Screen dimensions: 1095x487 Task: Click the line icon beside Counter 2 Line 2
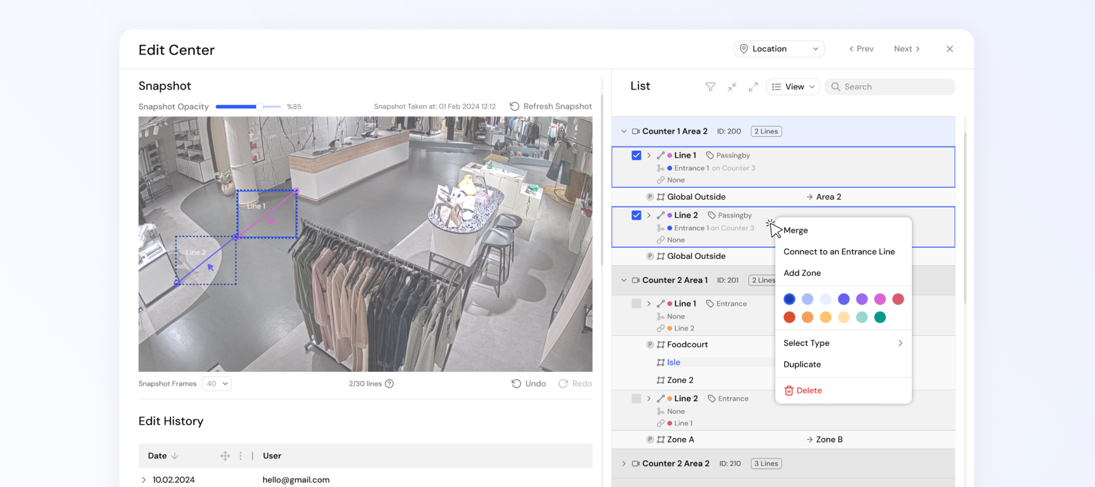point(661,399)
